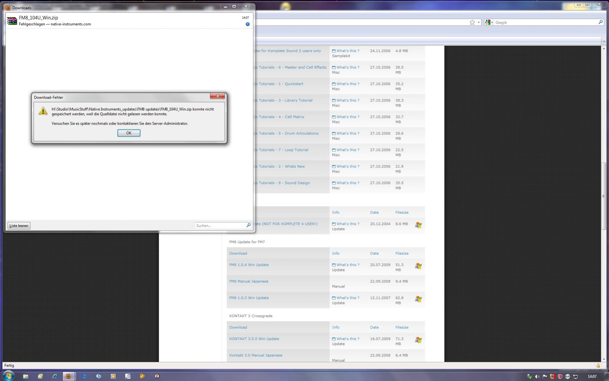Viewport: 609px width, 381px height.
Task: Click the magnifier icon in Downloads search
Action: point(248,225)
